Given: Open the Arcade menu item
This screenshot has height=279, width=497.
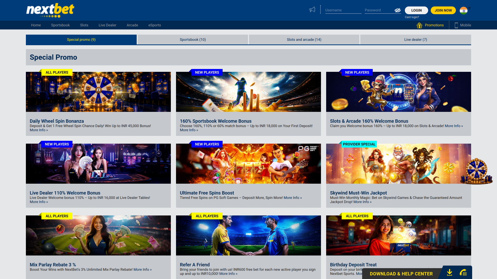Looking at the screenshot, I should pos(132,25).
